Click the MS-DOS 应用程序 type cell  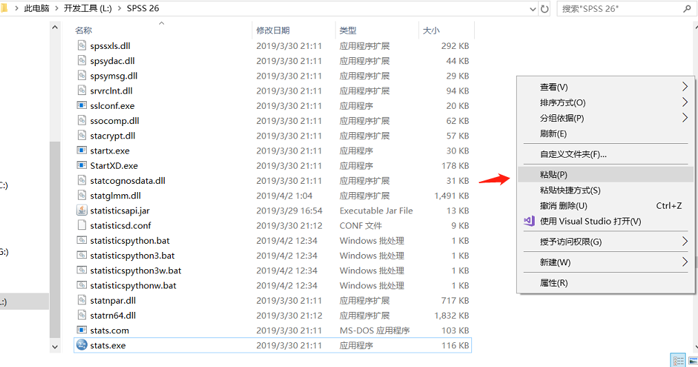[374, 331]
